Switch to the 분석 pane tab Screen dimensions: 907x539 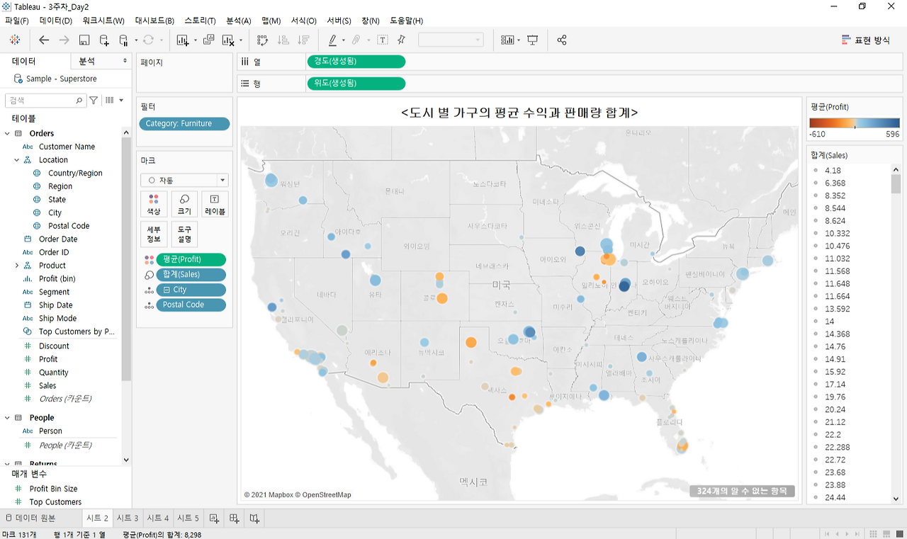86,62
